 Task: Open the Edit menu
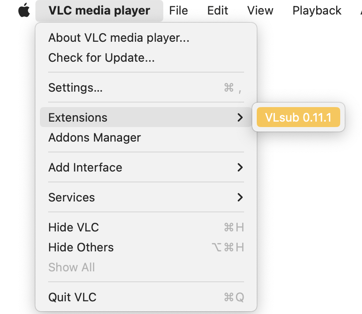218,10
